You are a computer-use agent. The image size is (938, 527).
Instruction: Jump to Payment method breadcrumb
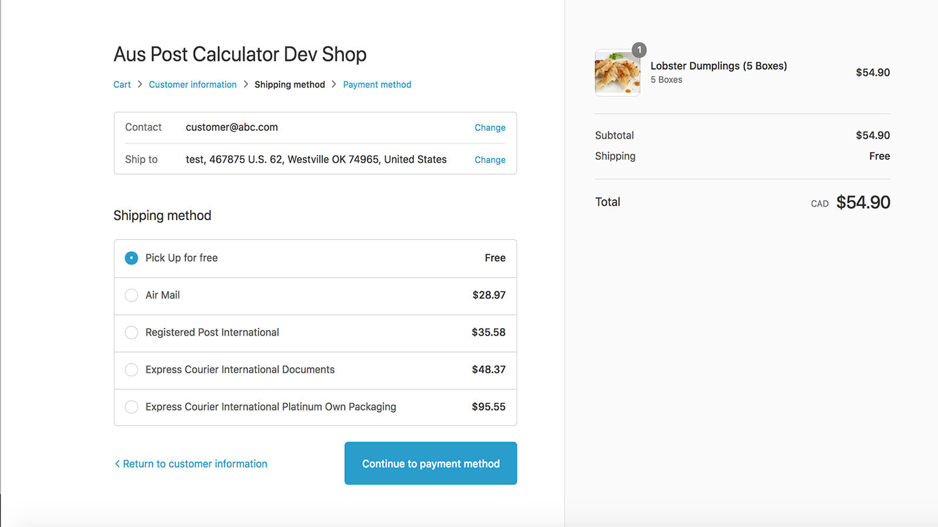377,84
